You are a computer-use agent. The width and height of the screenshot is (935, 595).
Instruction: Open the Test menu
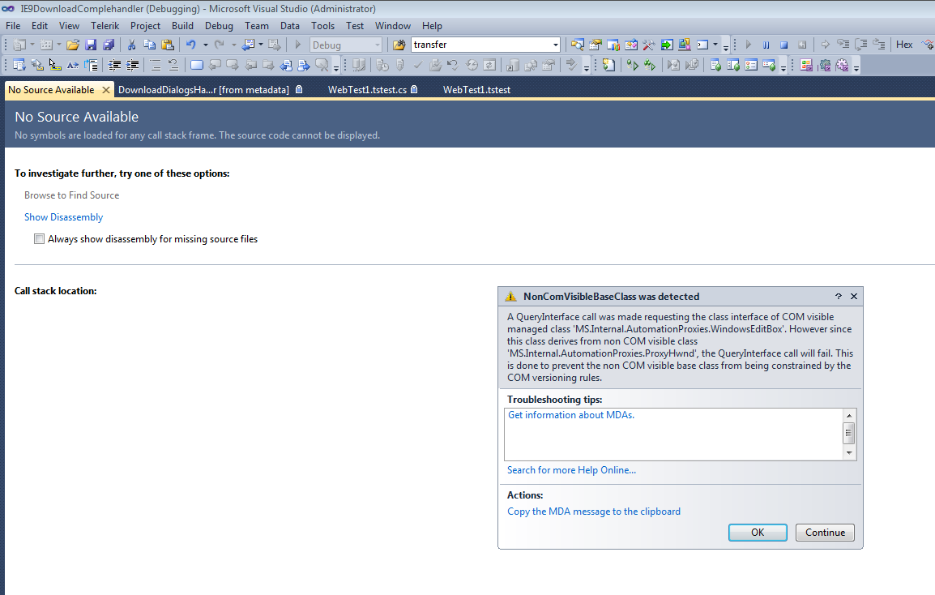355,26
